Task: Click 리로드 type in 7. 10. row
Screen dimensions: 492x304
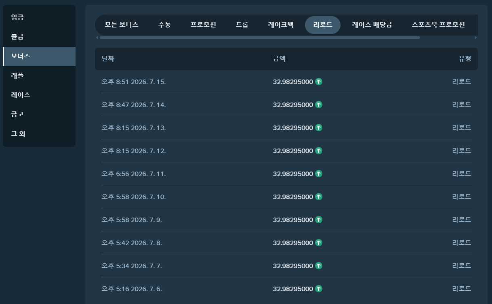Action: (x=462, y=197)
